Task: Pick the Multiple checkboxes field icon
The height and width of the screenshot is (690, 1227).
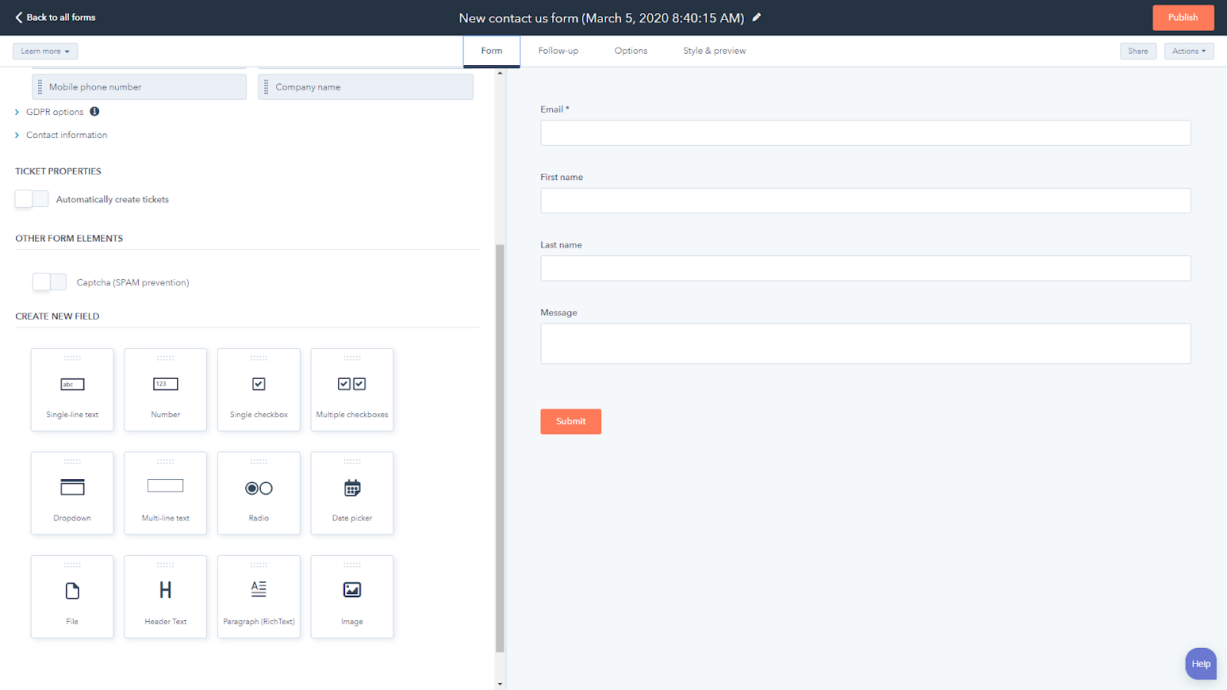Action: (x=352, y=384)
